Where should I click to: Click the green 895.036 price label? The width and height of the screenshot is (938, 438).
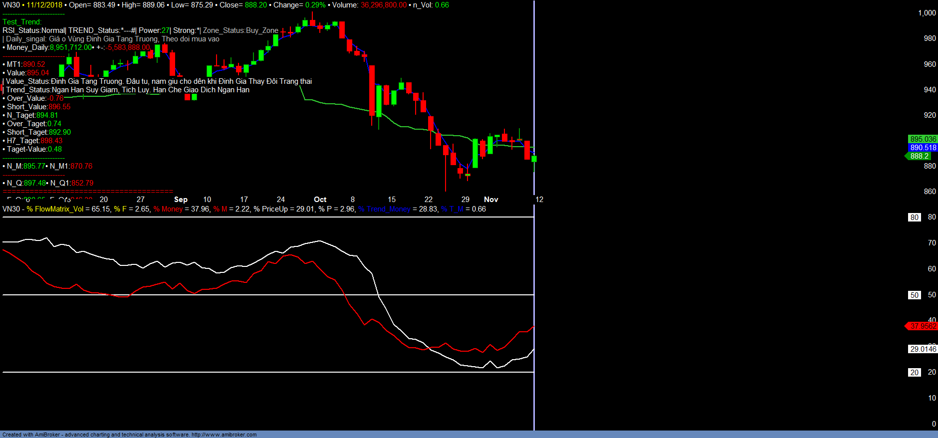pos(923,139)
